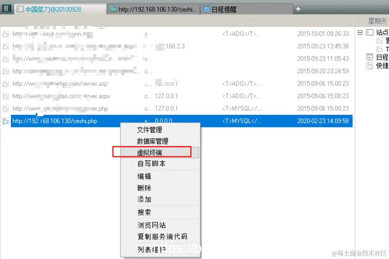Click the file icon of the 2015-09-20 23:24:59 row
Image resolution: width=389 pixels, height=259 pixels.
[6, 71]
